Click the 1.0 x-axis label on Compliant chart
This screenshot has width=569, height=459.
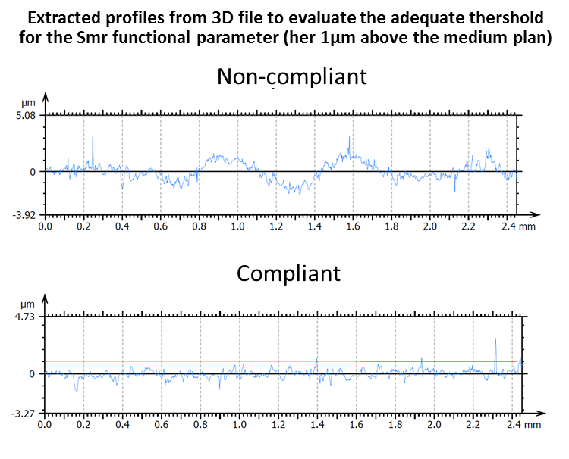pos(239,425)
